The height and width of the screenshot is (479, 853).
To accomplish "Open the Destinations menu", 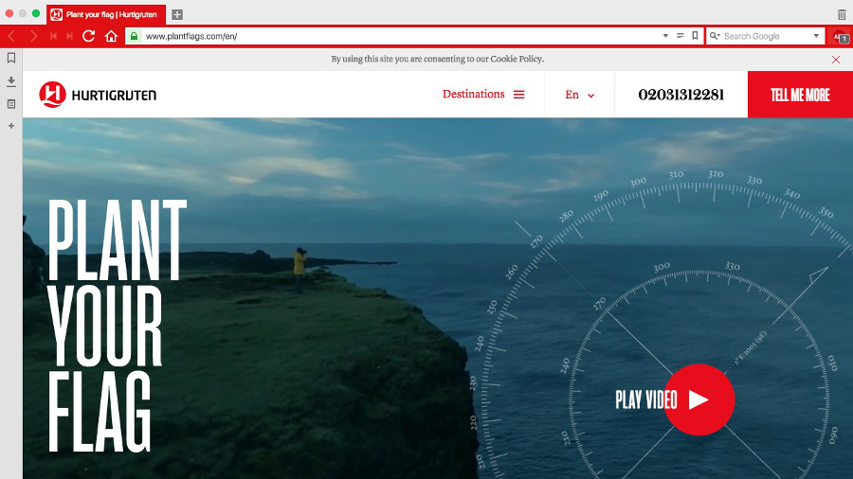I will [x=473, y=94].
